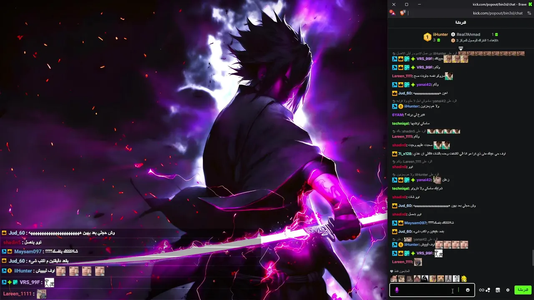Open Brave Shields lion icon
This screenshot has width=534, height=300.
pyautogui.click(x=403, y=13)
